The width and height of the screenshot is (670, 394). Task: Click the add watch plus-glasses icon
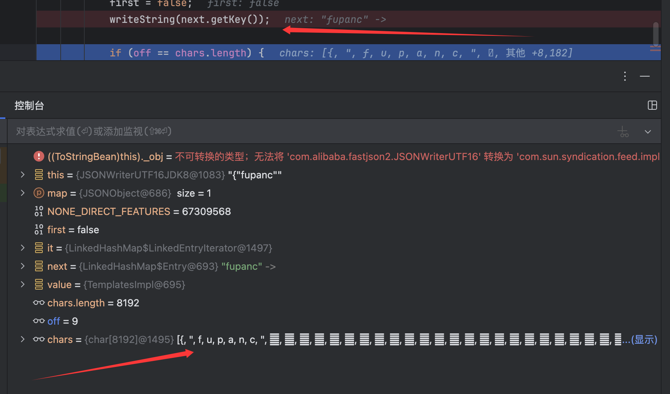coord(623,132)
